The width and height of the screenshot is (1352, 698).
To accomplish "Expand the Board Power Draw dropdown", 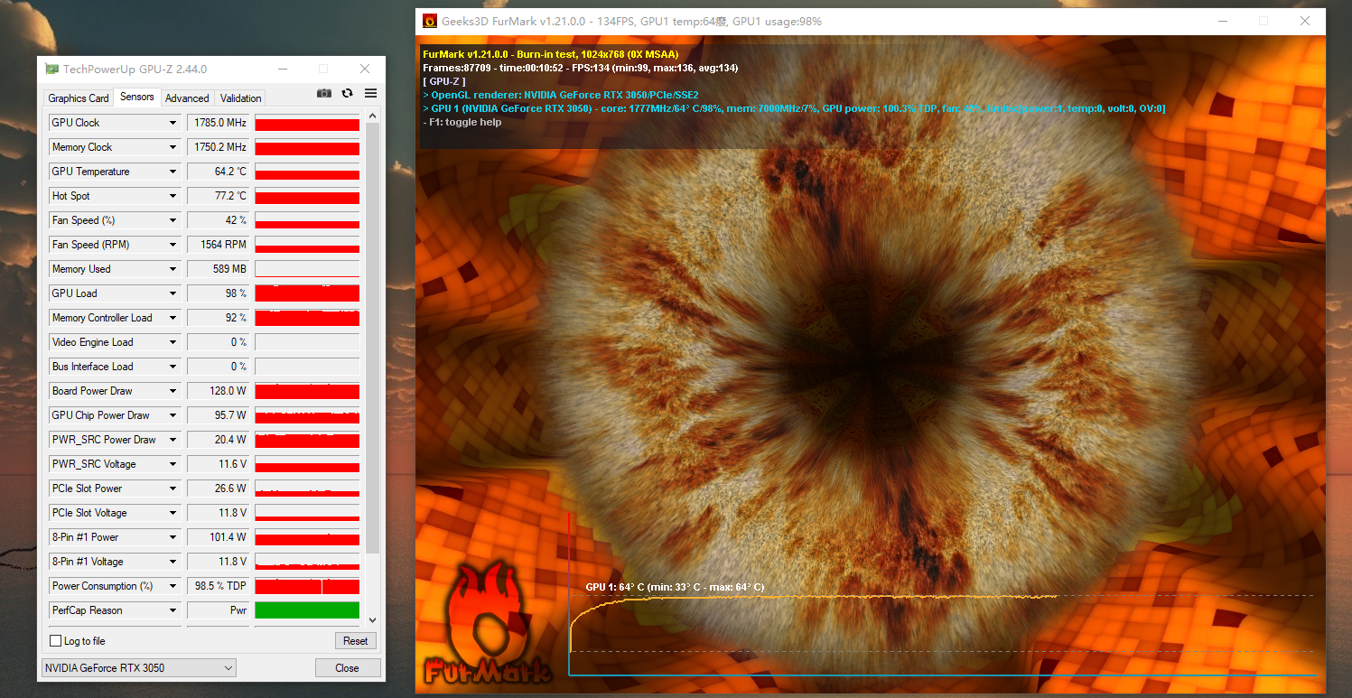I will pyautogui.click(x=172, y=391).
